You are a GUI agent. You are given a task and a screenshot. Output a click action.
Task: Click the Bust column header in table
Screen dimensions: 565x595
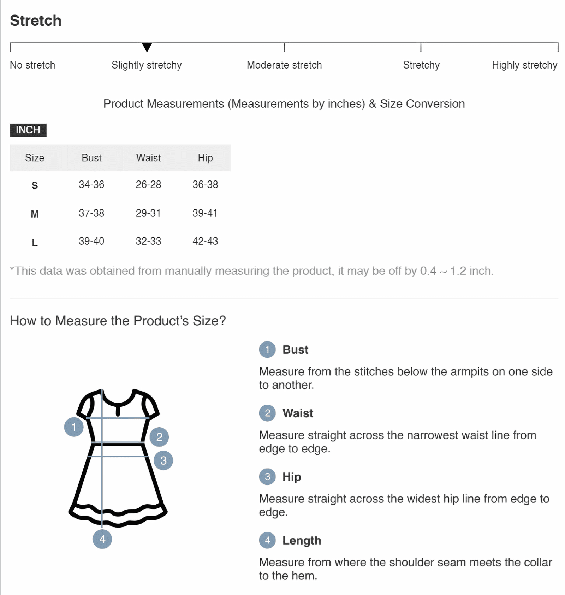91,158
